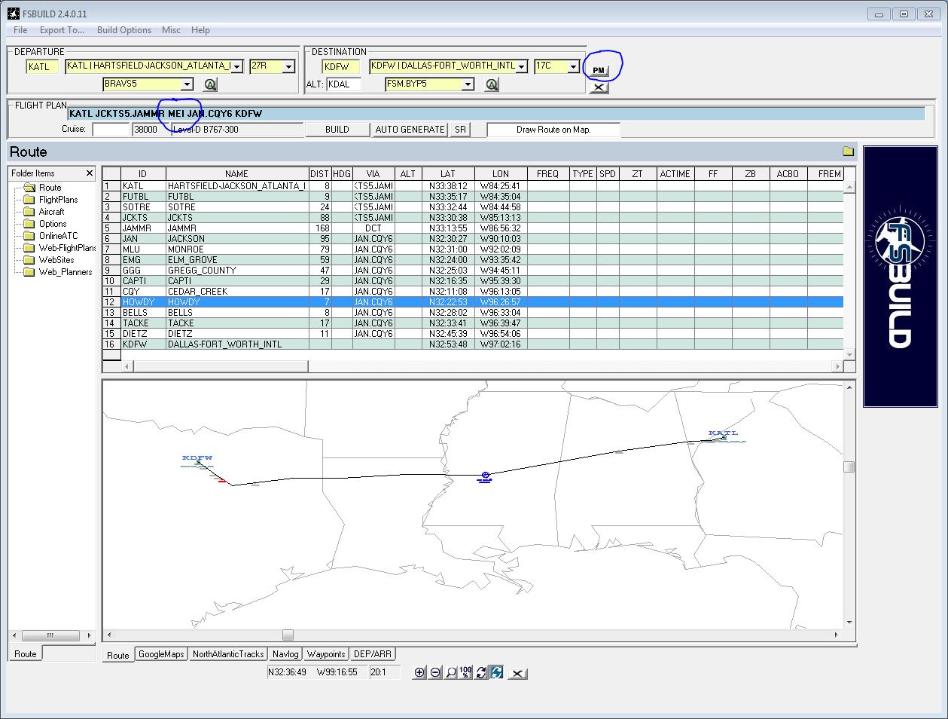Click the BUILD button
The height and width of the screenshot is (719, 948).
click(x=337, y=130)
